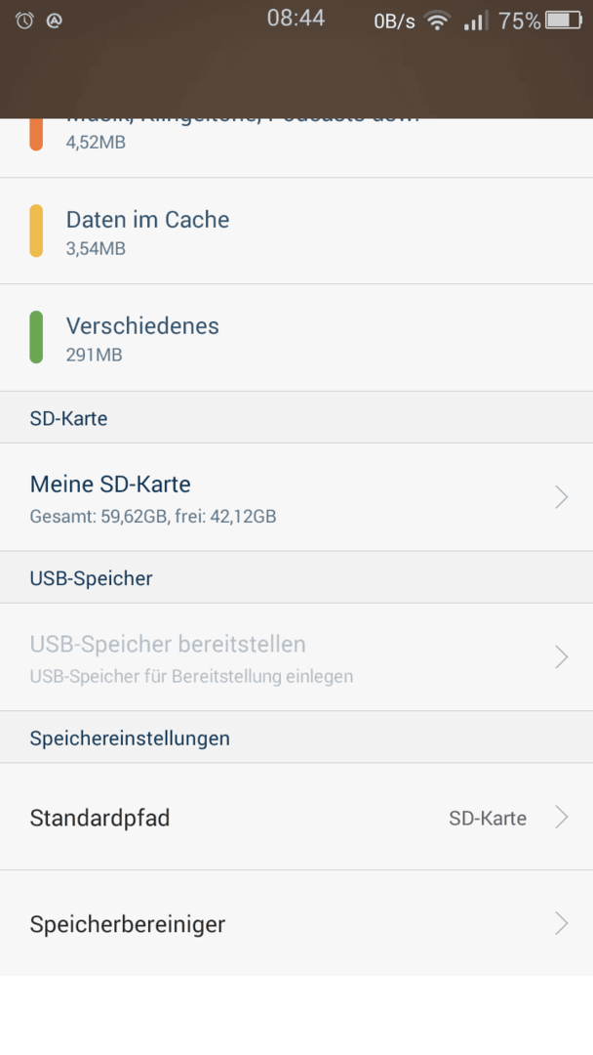
Task: Tap the 75% battery percentage text
Action: (x=519, y=21)
